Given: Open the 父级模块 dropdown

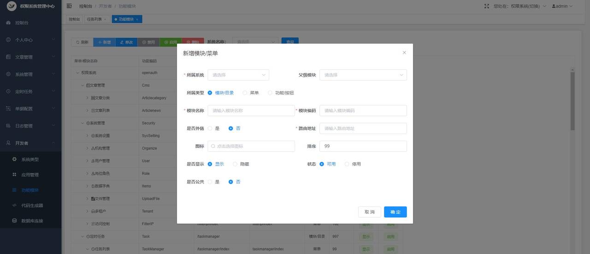Looking at the screenshot, I should 363,75.
